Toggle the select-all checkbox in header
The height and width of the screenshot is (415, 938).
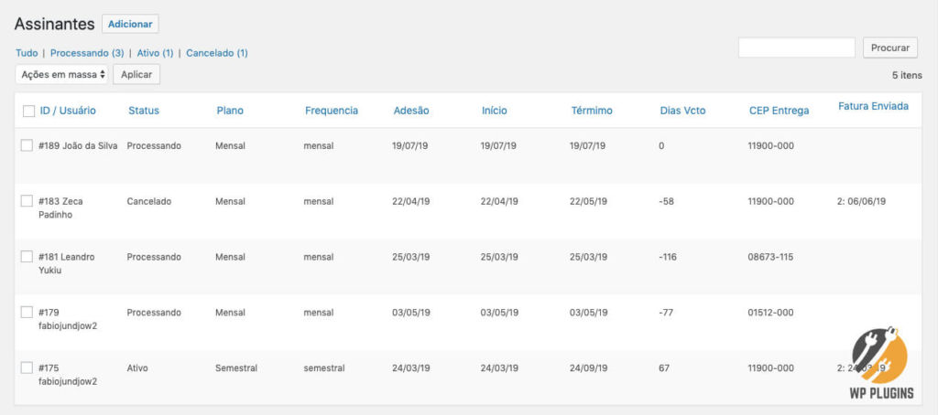pos(28,112)
